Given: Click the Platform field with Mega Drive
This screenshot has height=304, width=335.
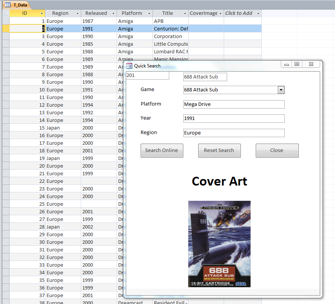Looking at the screenshot, I should [x=234, y=104].
